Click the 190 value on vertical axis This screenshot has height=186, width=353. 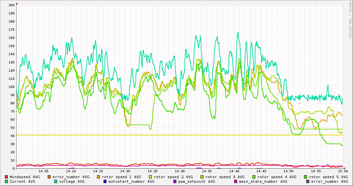[11, 13]
